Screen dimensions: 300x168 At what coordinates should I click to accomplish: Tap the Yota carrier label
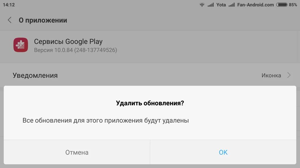[221, 5]
